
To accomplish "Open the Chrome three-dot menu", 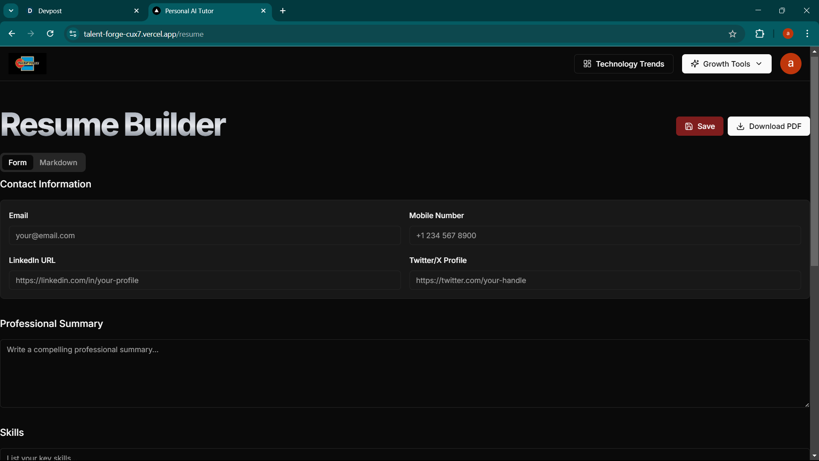I will (x=807, y=34).
